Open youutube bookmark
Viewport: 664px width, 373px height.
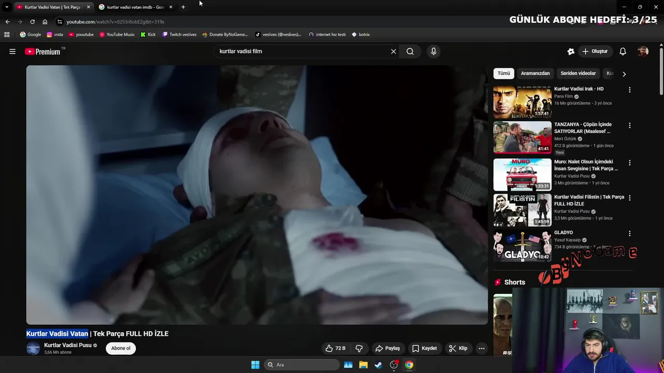(81, 35)
